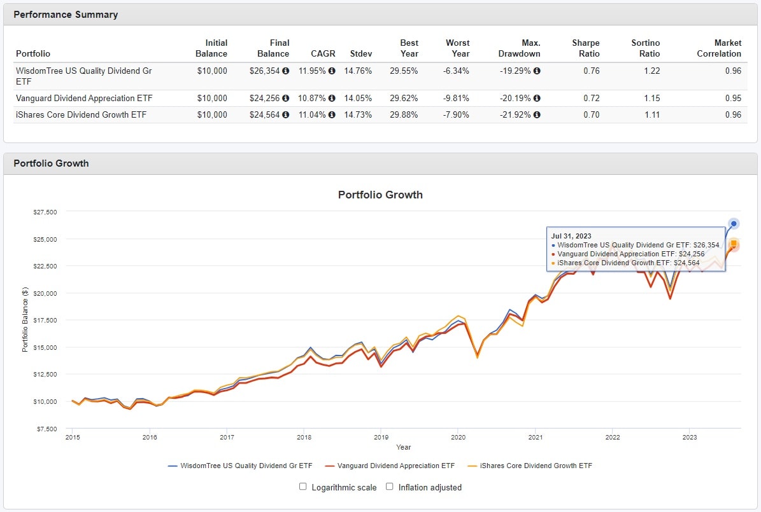Click the Market Correlation column header

719,48
